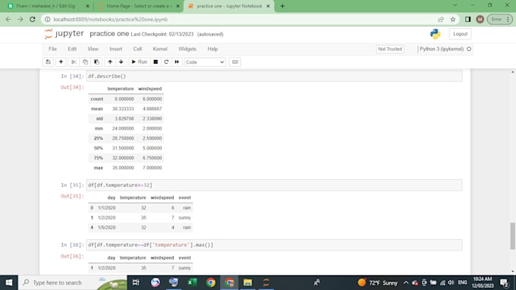Open the command palette keyboard icon
This screenshot has width=516, height=290.
pos(234,62)
